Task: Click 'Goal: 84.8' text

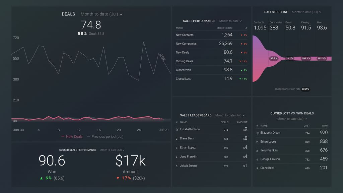Action: 96,34
